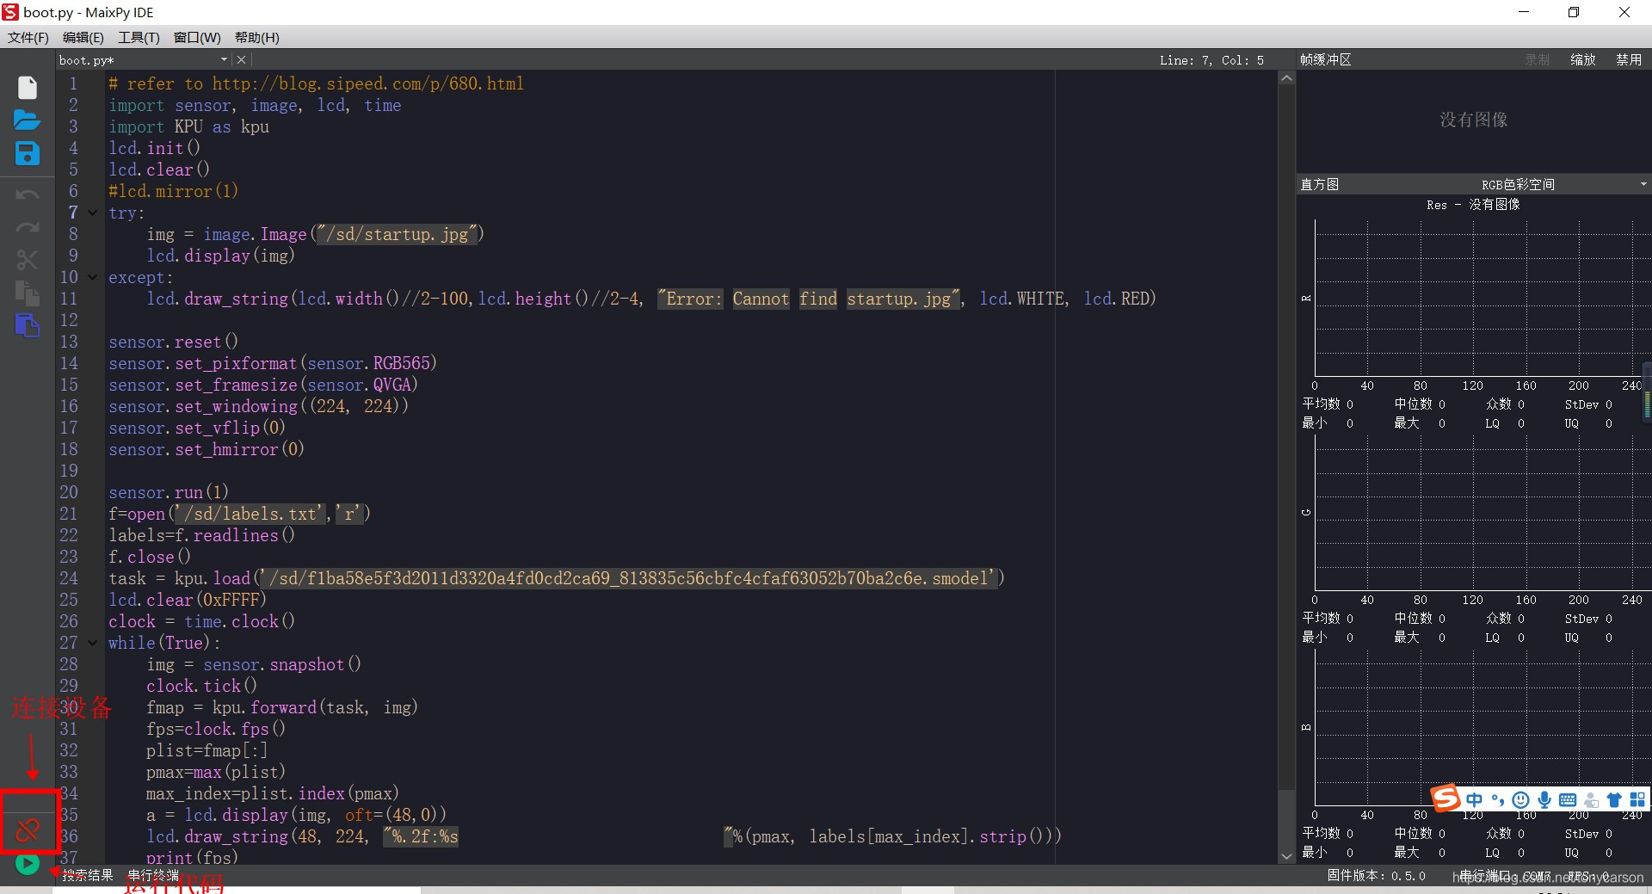The width and height of the screenshot is (1652, 894).
Task: Click the .smodel path string on line 24
Action: click(628, 578)
